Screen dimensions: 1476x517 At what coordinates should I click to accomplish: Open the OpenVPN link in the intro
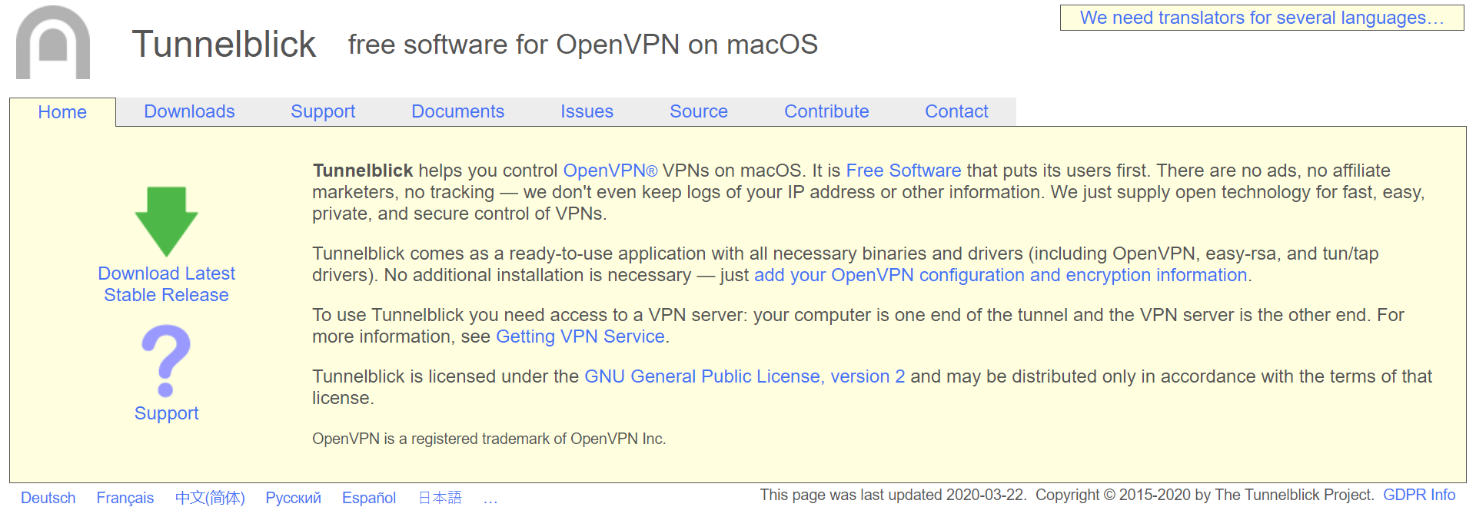[x=610, y=171]
